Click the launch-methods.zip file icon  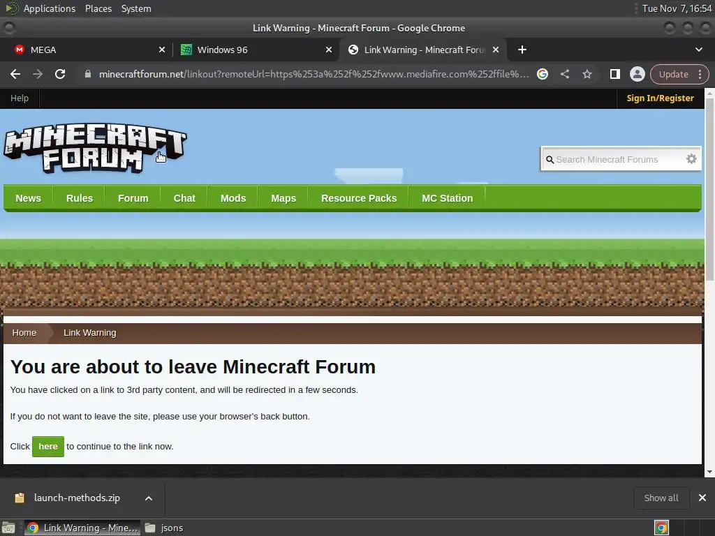pyautogui.click(x=19, y=498)
